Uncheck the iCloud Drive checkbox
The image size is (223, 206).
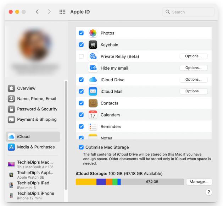coord(81,80)
